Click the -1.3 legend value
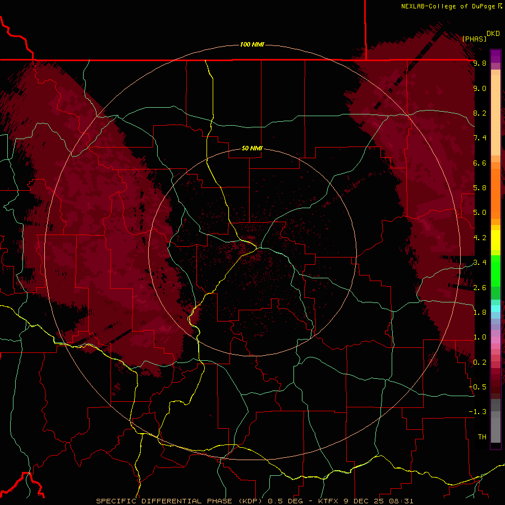The width and height of the screenshot is (505, 505). (478, 412)
